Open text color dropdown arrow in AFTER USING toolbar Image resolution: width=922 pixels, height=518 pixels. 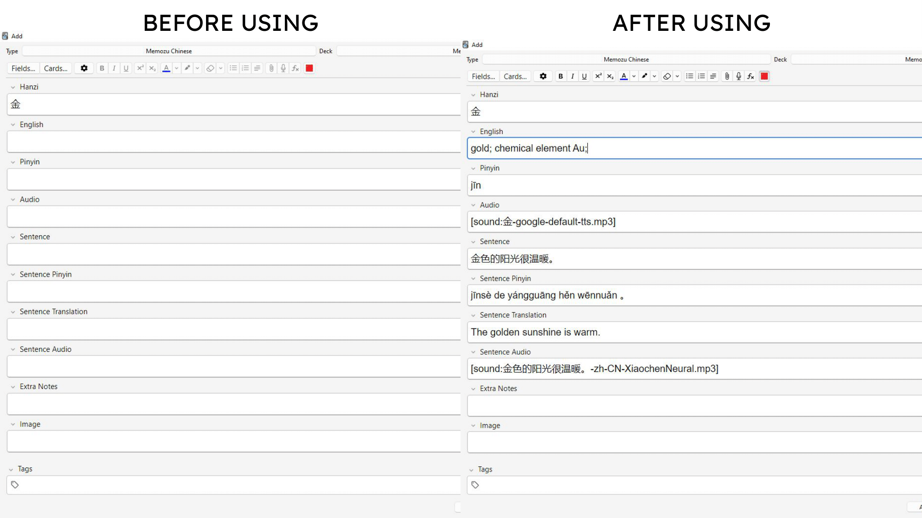pos(634,76)
